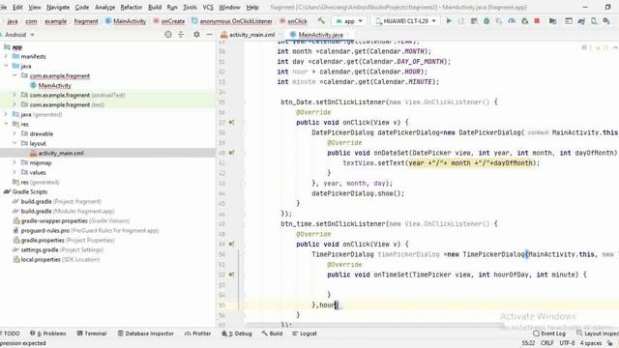Expand the java (generated) folder
This screenshot has width=619, height=348.
point(6,114)
